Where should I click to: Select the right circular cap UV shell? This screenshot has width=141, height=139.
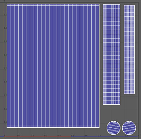click(x=129, y=128)
